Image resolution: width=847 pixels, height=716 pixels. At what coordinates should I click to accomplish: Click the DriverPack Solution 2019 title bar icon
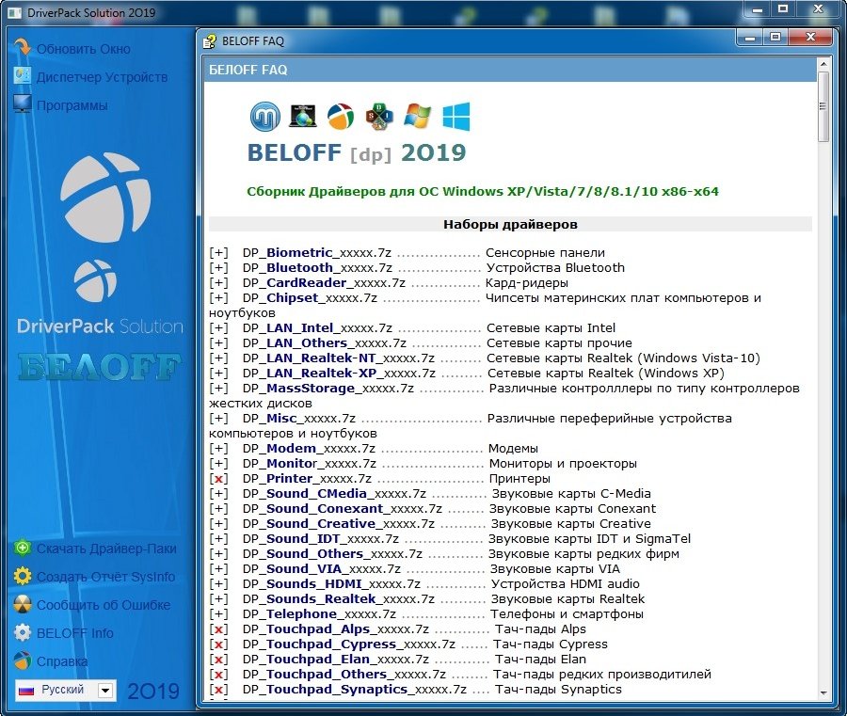(15, 12)
